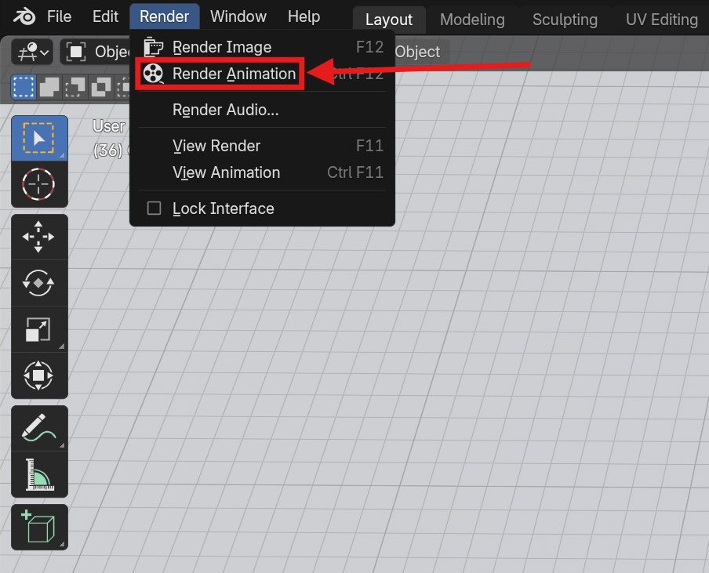Switch to the Modeling workspace tab

[x=472, y=20]
